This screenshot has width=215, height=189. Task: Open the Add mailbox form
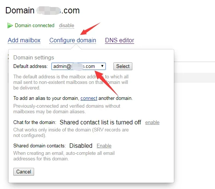(24, 40)
